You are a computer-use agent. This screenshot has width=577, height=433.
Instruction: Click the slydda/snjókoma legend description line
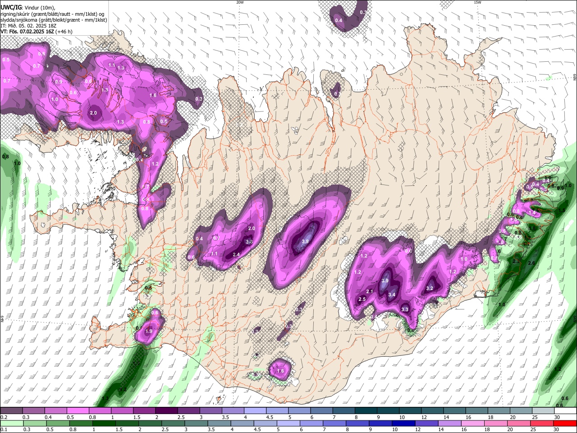[x=54, y=20]
